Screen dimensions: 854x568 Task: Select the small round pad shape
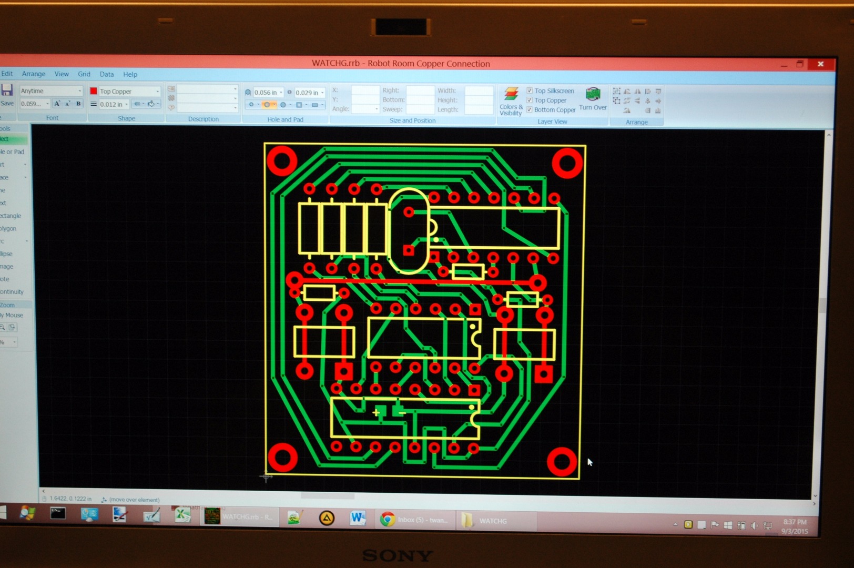pos(252,105)
